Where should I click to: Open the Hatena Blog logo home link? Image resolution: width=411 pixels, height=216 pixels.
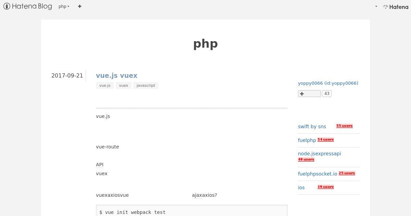click(28, 6)
